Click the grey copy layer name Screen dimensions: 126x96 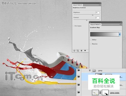(115, 93)
